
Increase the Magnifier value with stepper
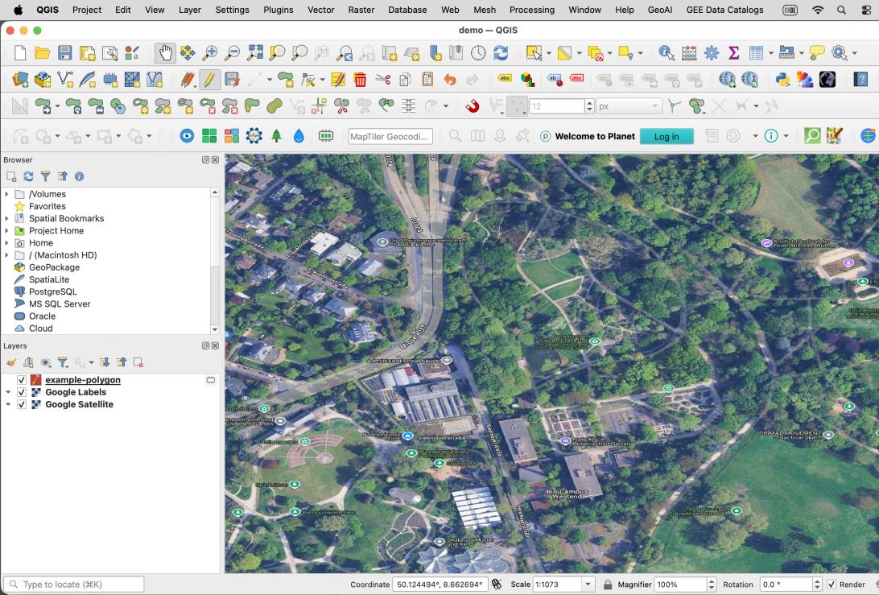[x=712, y=581]
